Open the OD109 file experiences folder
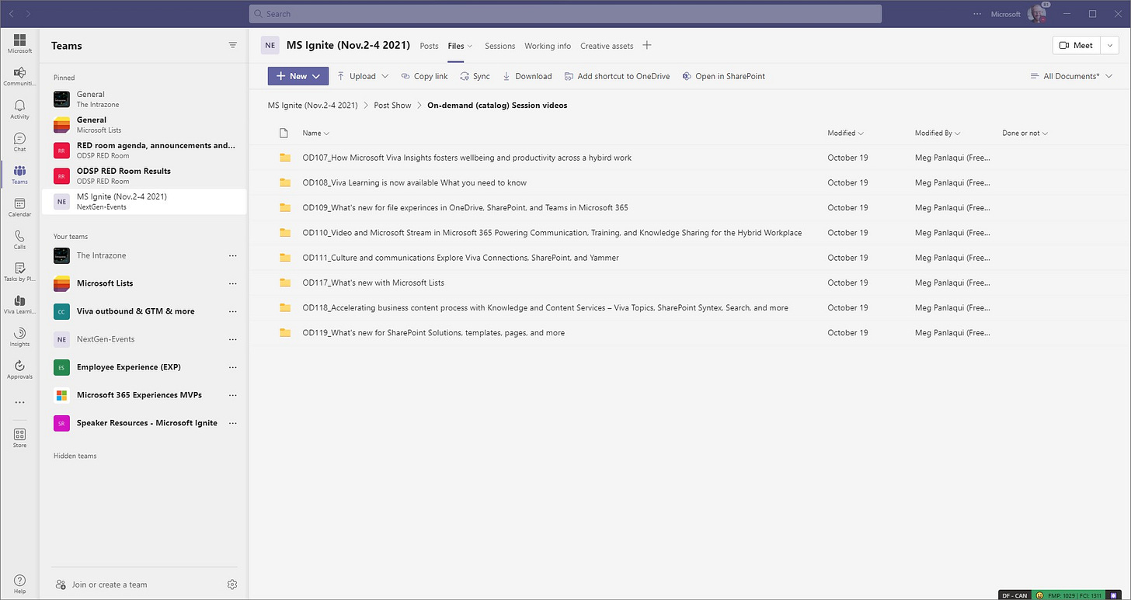Screen dimensions: 1131x600 pos(465,207)
